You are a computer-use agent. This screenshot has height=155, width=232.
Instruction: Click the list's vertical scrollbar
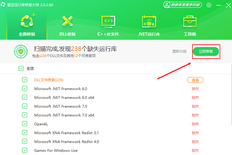[x=231, y=94]
